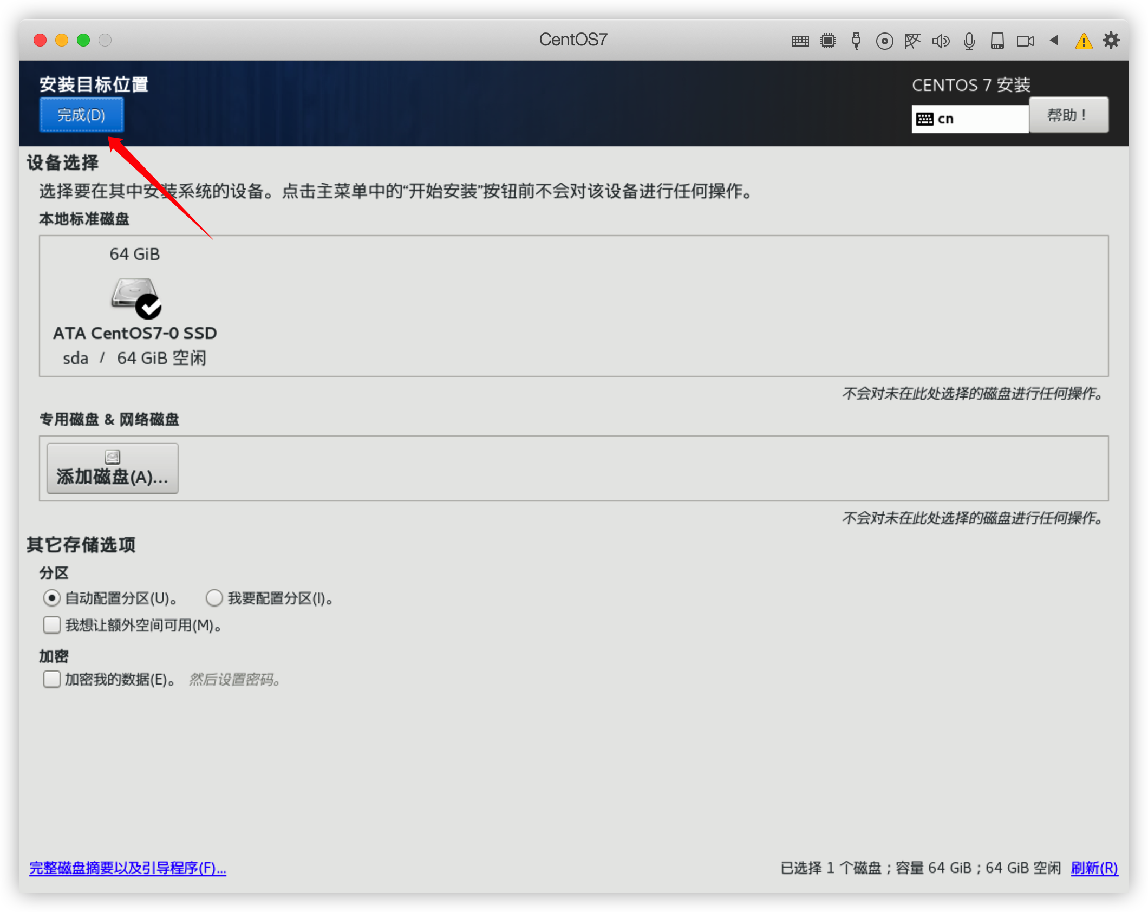Open VM settings gear icon
Image resolution: width=1148 pixels, height=912 pixels.
(x=1111, y=40)
